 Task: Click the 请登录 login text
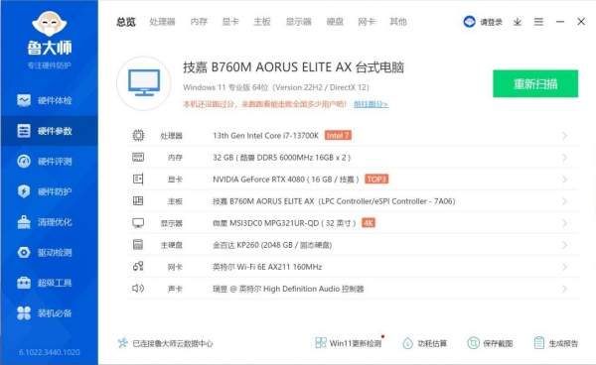pos(491,22)
